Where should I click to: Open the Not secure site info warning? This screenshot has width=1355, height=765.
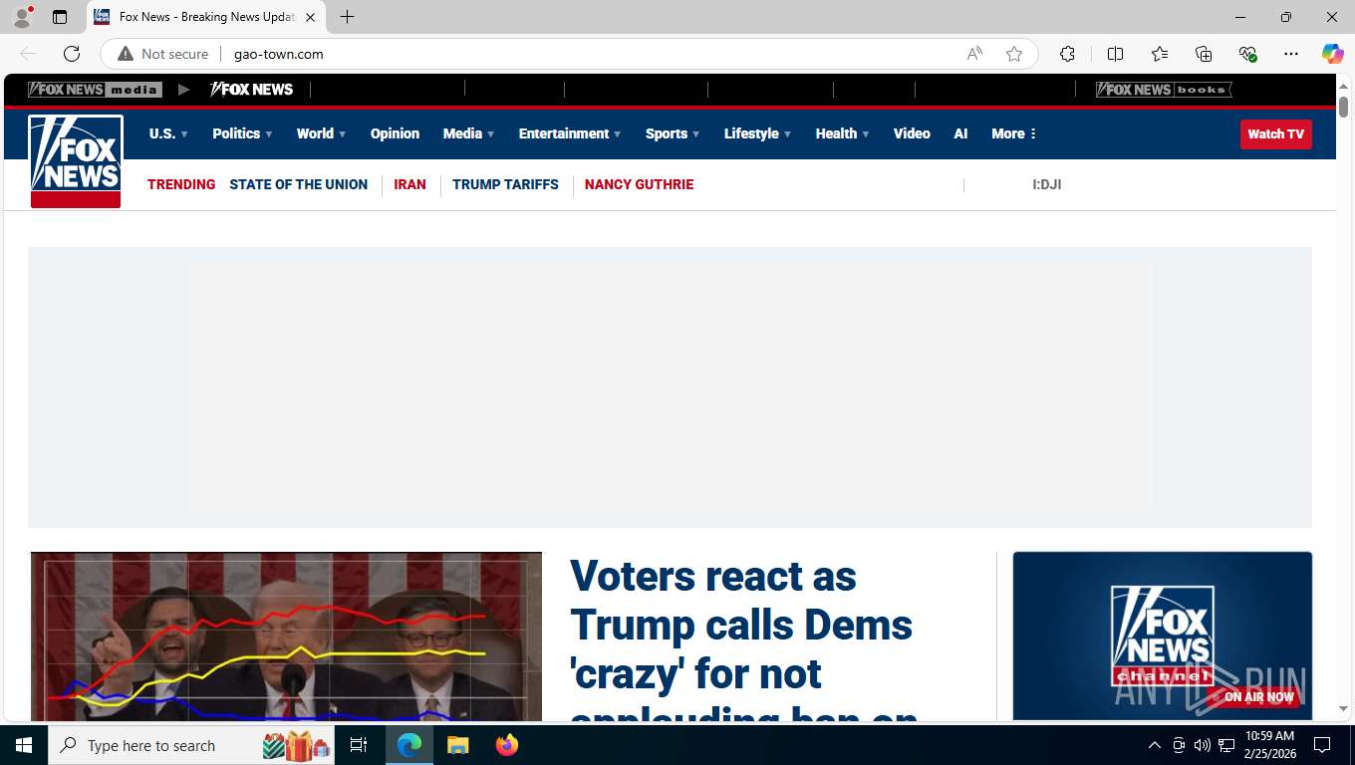[x=163, y=54]
